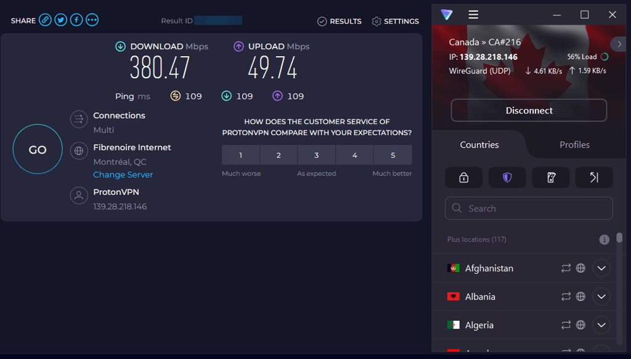Share result on Twitter
Viewport: 631px width, 359px height.
pos(61,20)
